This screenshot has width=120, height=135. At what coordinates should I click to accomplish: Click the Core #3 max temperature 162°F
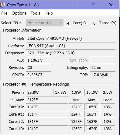[92, 129]
